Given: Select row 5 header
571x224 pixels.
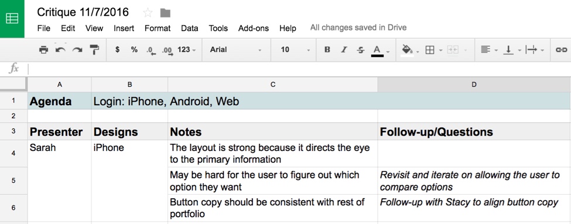Looking at the screenshot, I should coord(13,181).
